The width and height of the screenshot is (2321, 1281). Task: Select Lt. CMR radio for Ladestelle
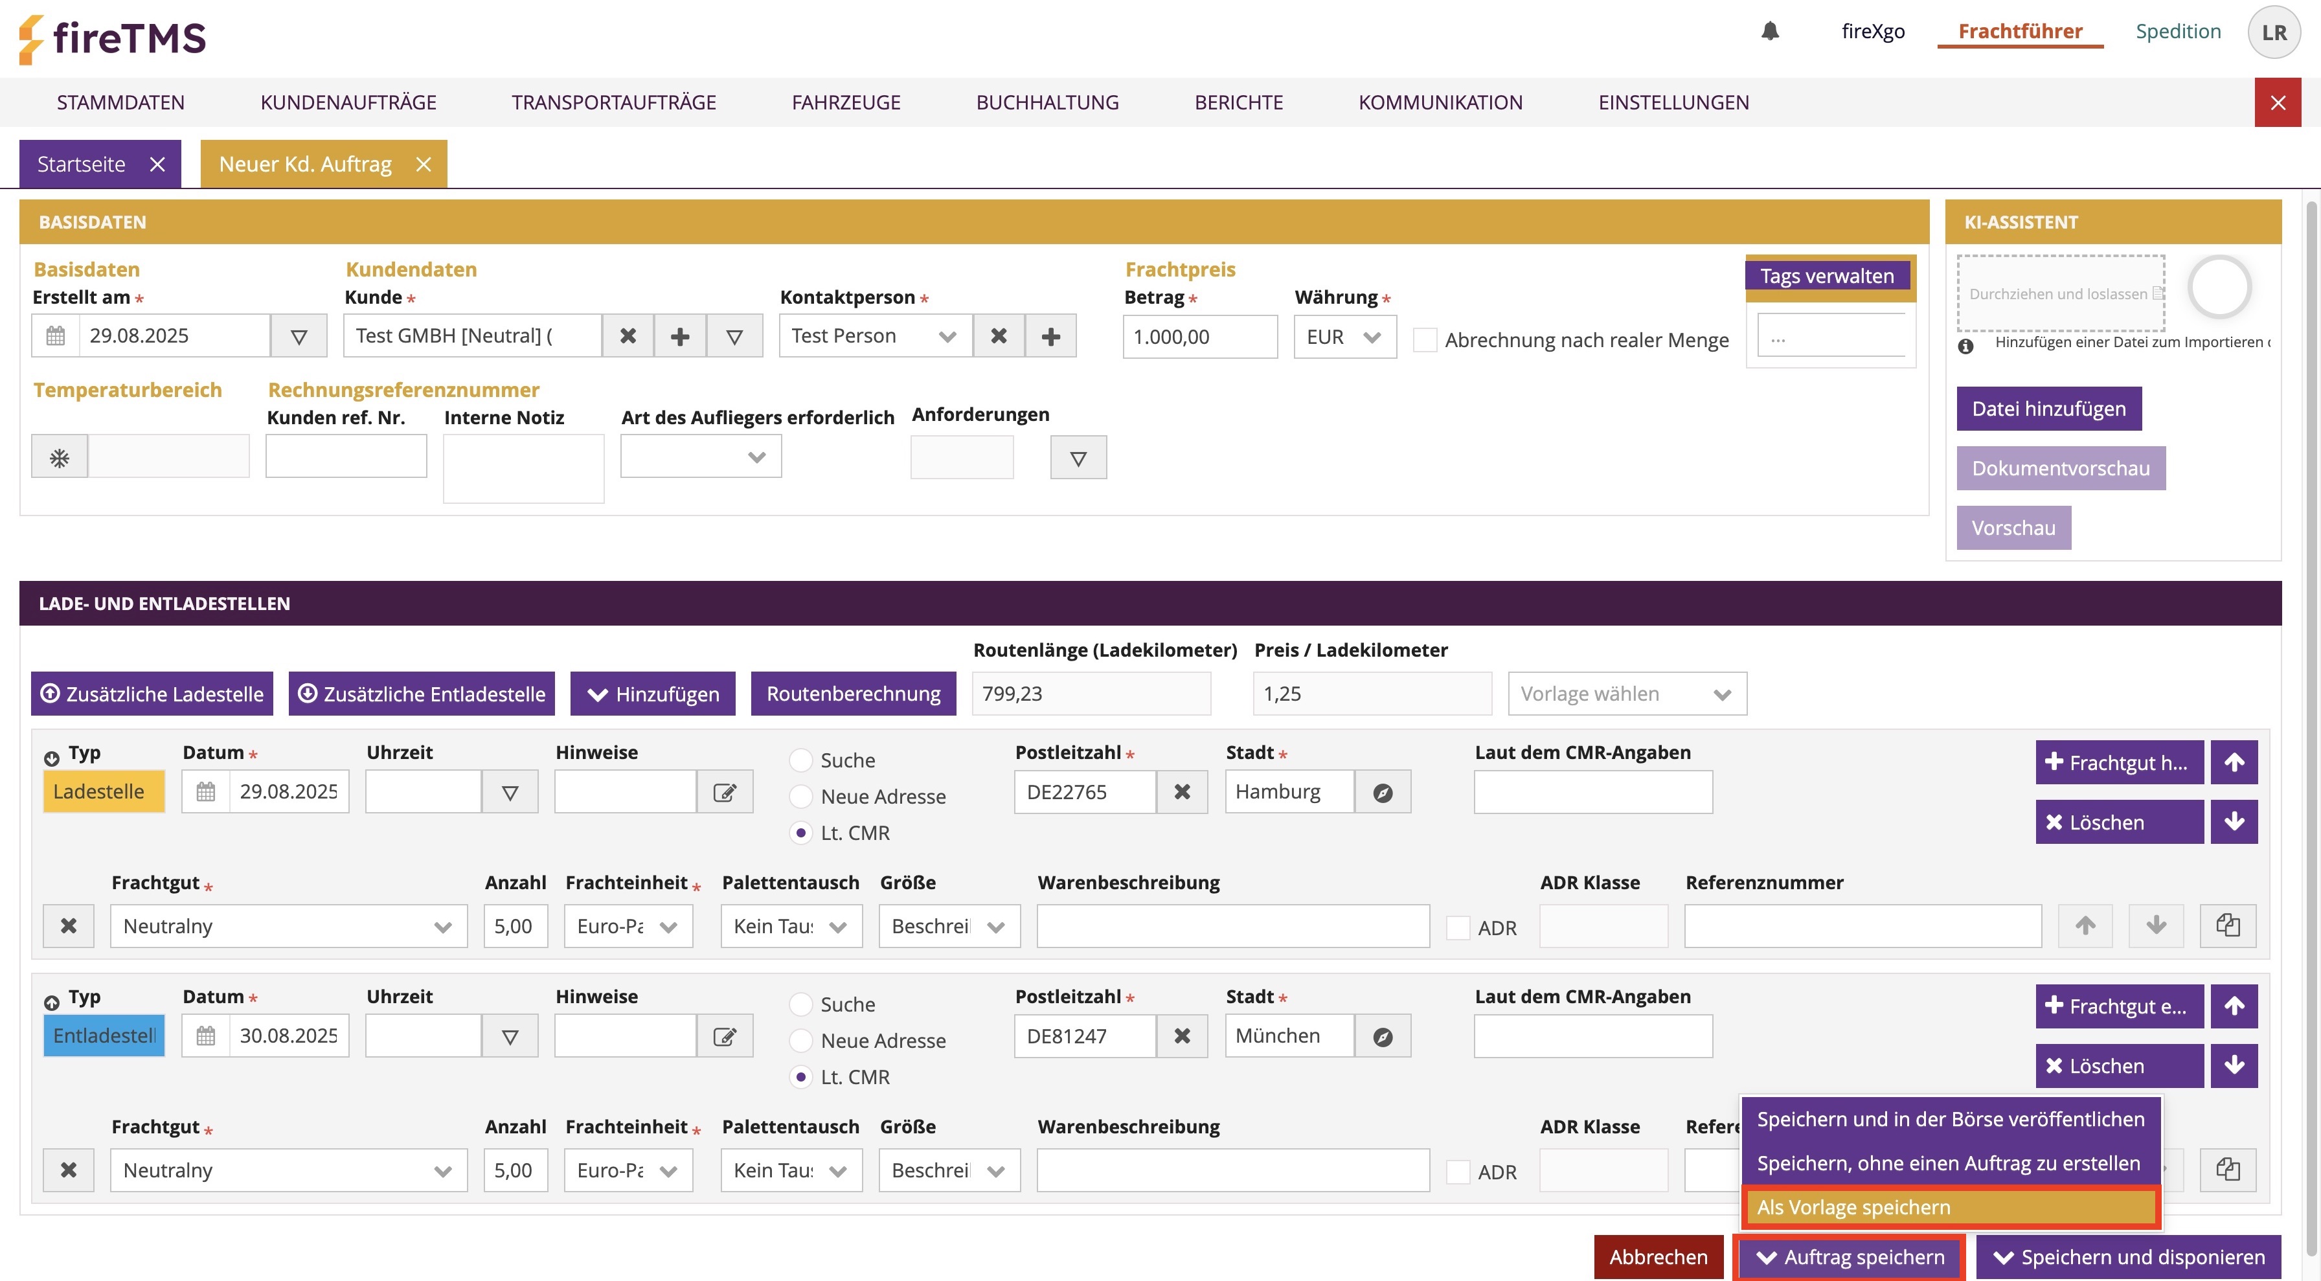tap(800, 832)
